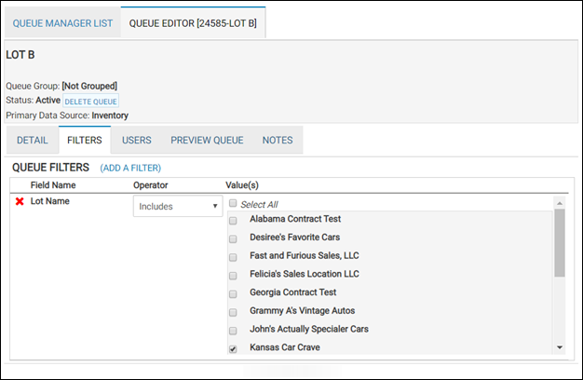The height and width of the screenshot is (380, 583).
Task: Click the scroll up arrow in values list
Action: [559, 202]
